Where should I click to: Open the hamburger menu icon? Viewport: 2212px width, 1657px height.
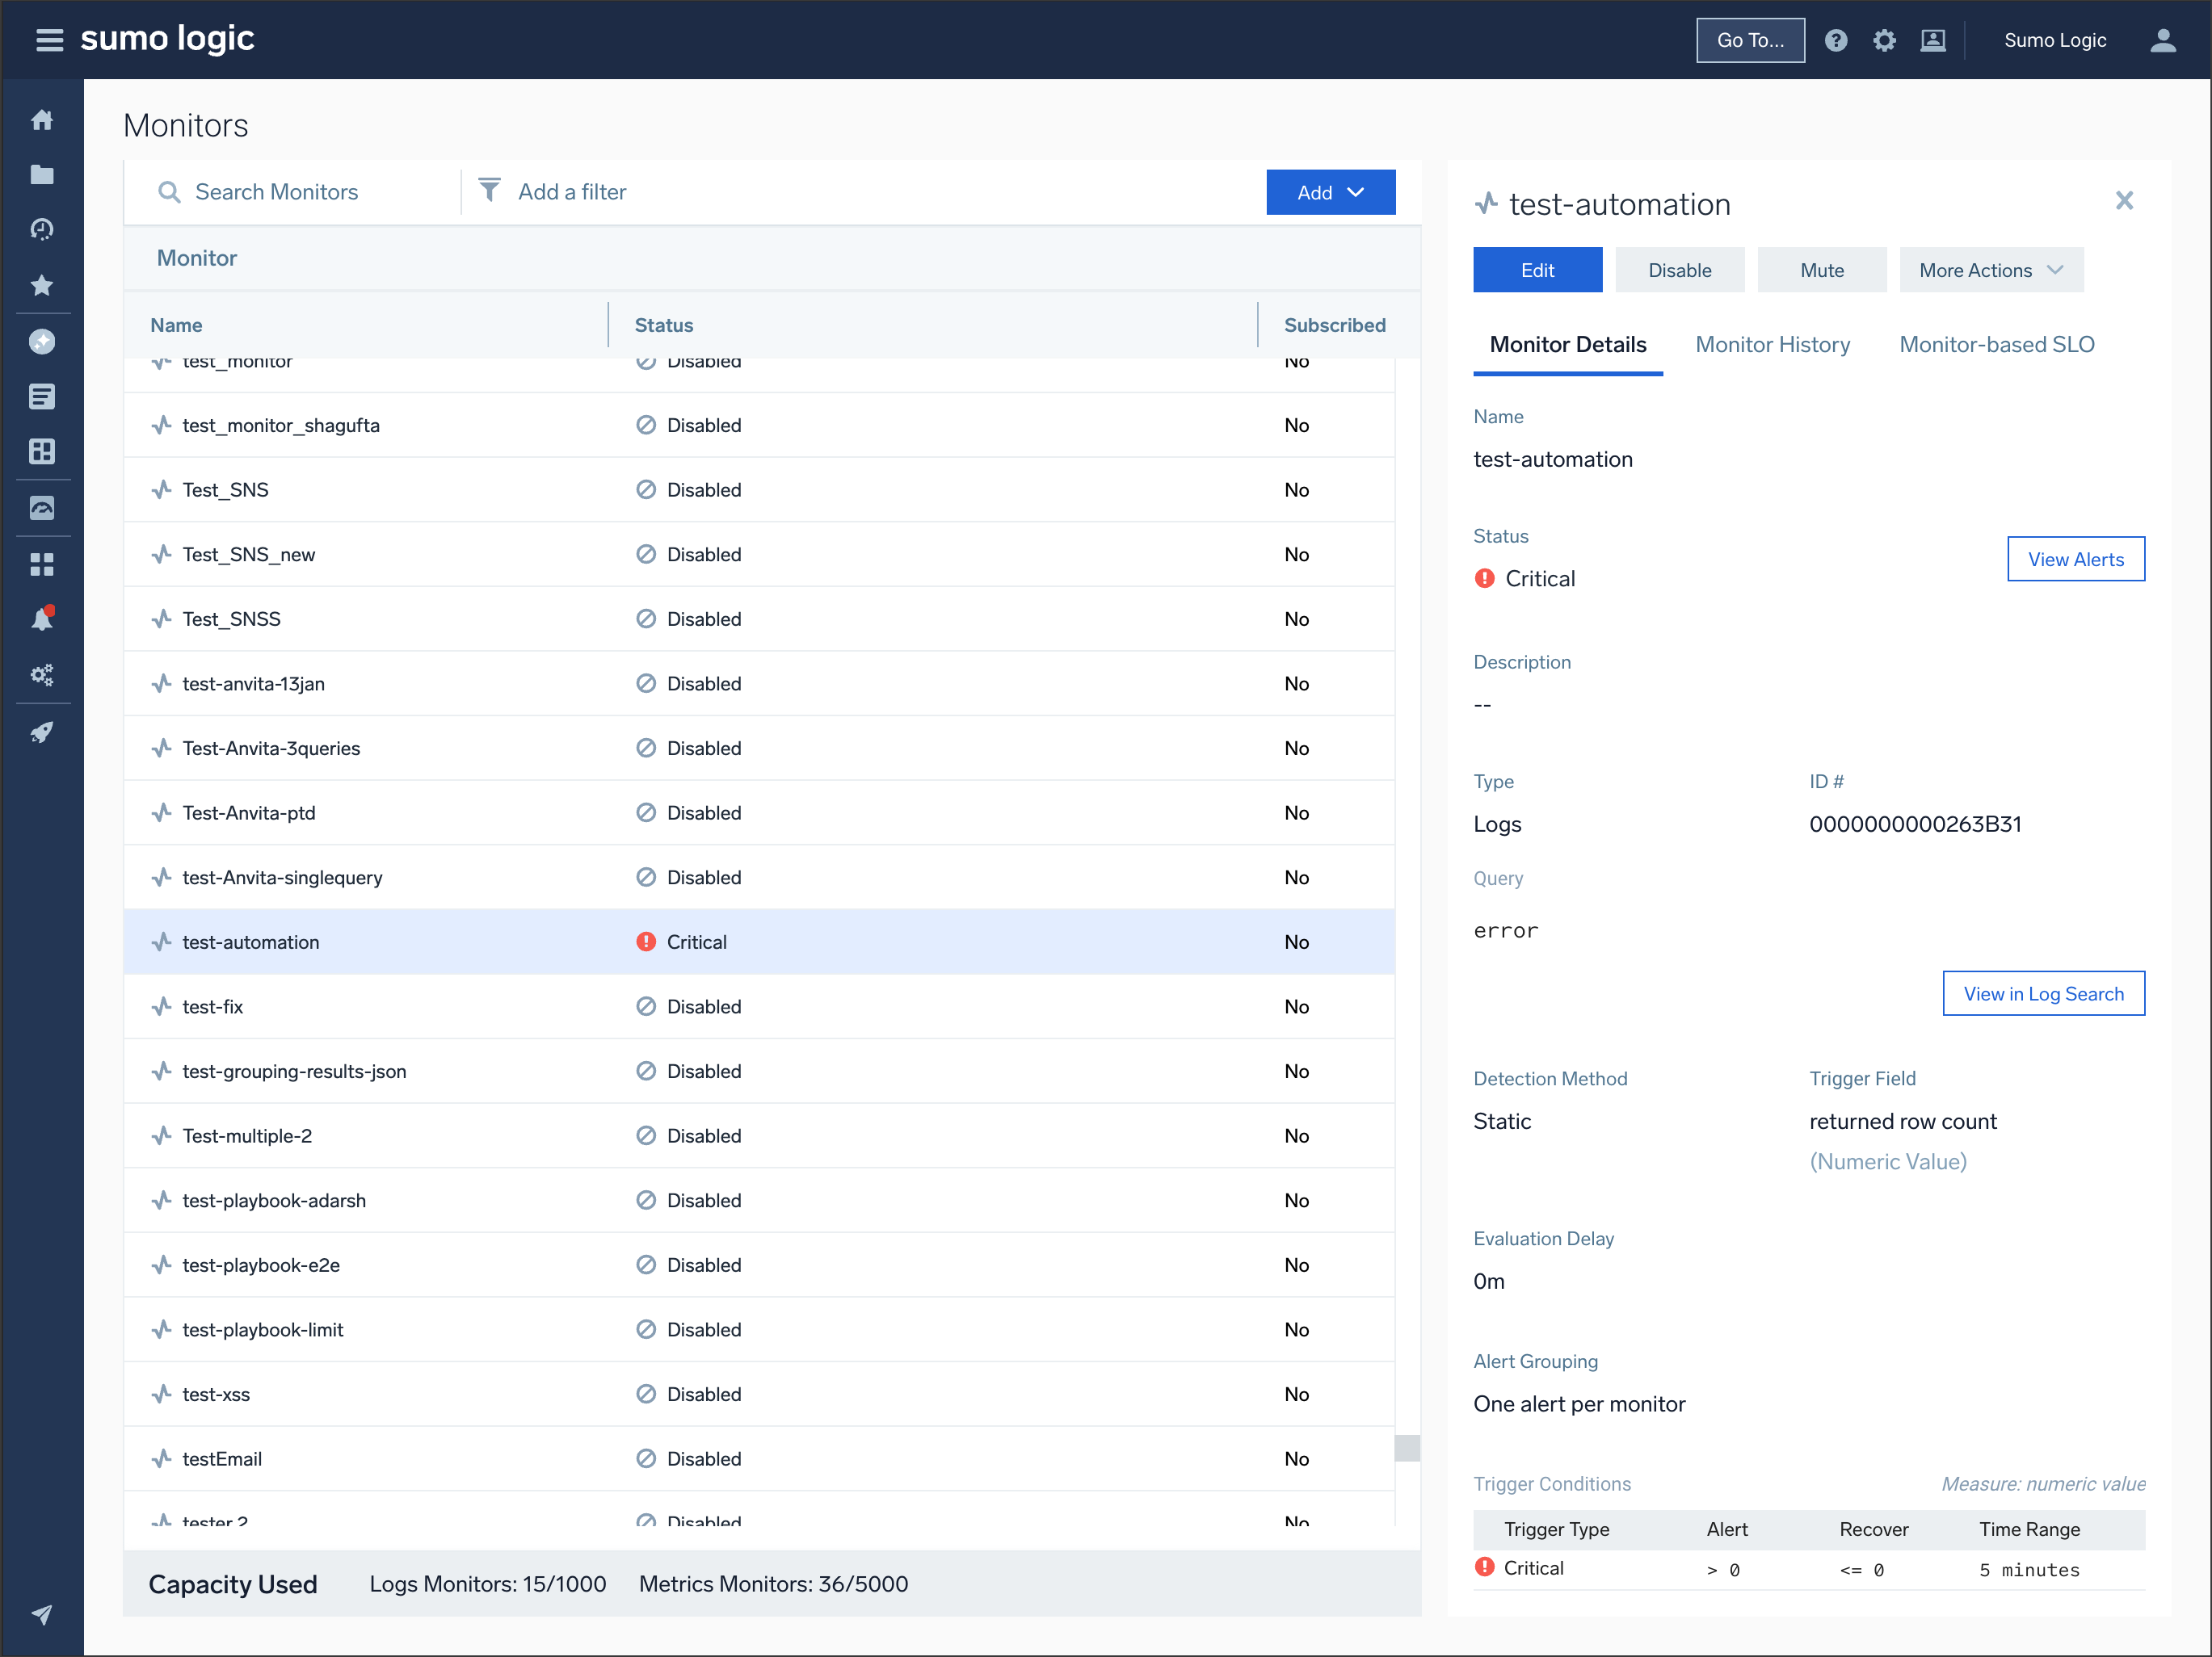[x=49, y=40]
